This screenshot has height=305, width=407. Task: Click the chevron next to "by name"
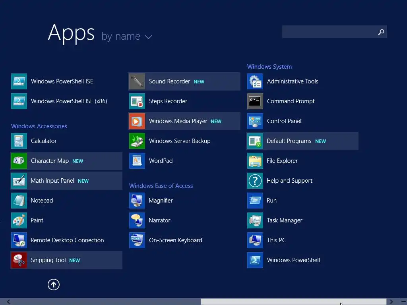click(x=149, y=37)
